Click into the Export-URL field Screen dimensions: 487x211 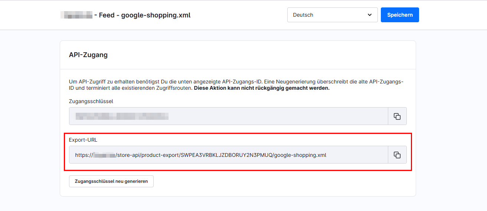229,155
